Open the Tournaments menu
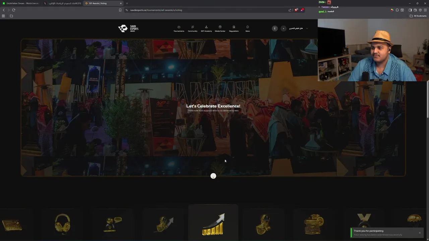This screenshot has width=429, height=241. pyautogui.click(x=179, y=29)
